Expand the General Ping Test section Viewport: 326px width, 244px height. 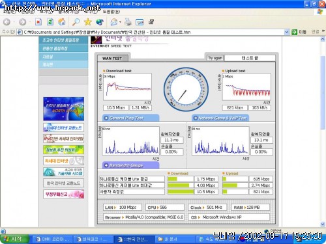131,118
